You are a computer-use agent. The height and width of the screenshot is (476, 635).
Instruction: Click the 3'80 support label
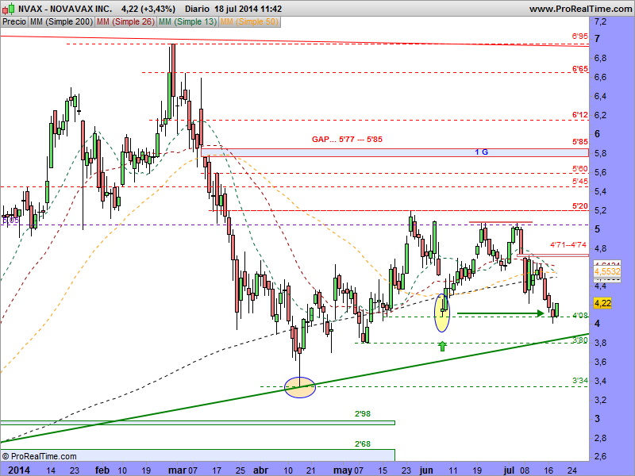(x=580, y=340)
